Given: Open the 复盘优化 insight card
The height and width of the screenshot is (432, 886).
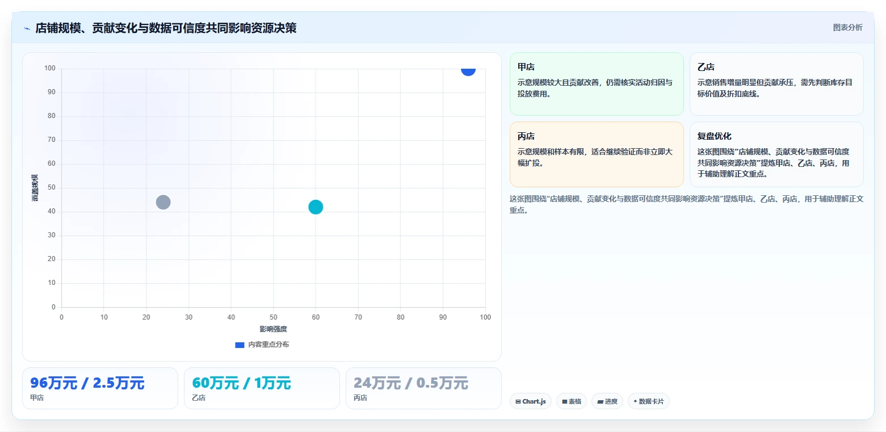Looking at the screenshot, I should [x=776, y=154].
